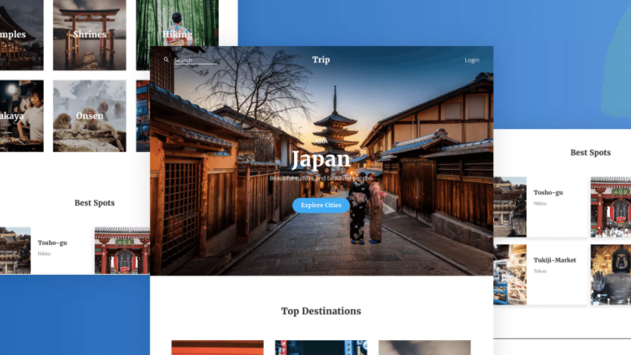Open the Onsen category tile
This screenshot has width=631, height=355.
point(89,116)
